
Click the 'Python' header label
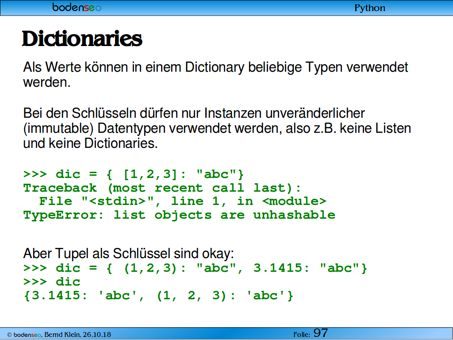[x=370, y=8]
